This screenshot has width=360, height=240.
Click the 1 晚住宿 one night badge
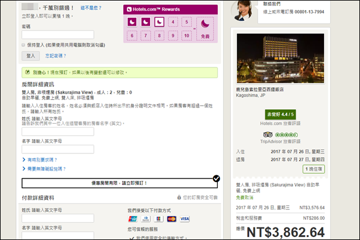tap(313, 169)
